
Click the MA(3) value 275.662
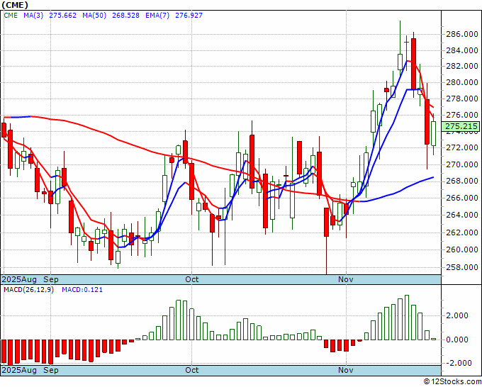point(62,15)
